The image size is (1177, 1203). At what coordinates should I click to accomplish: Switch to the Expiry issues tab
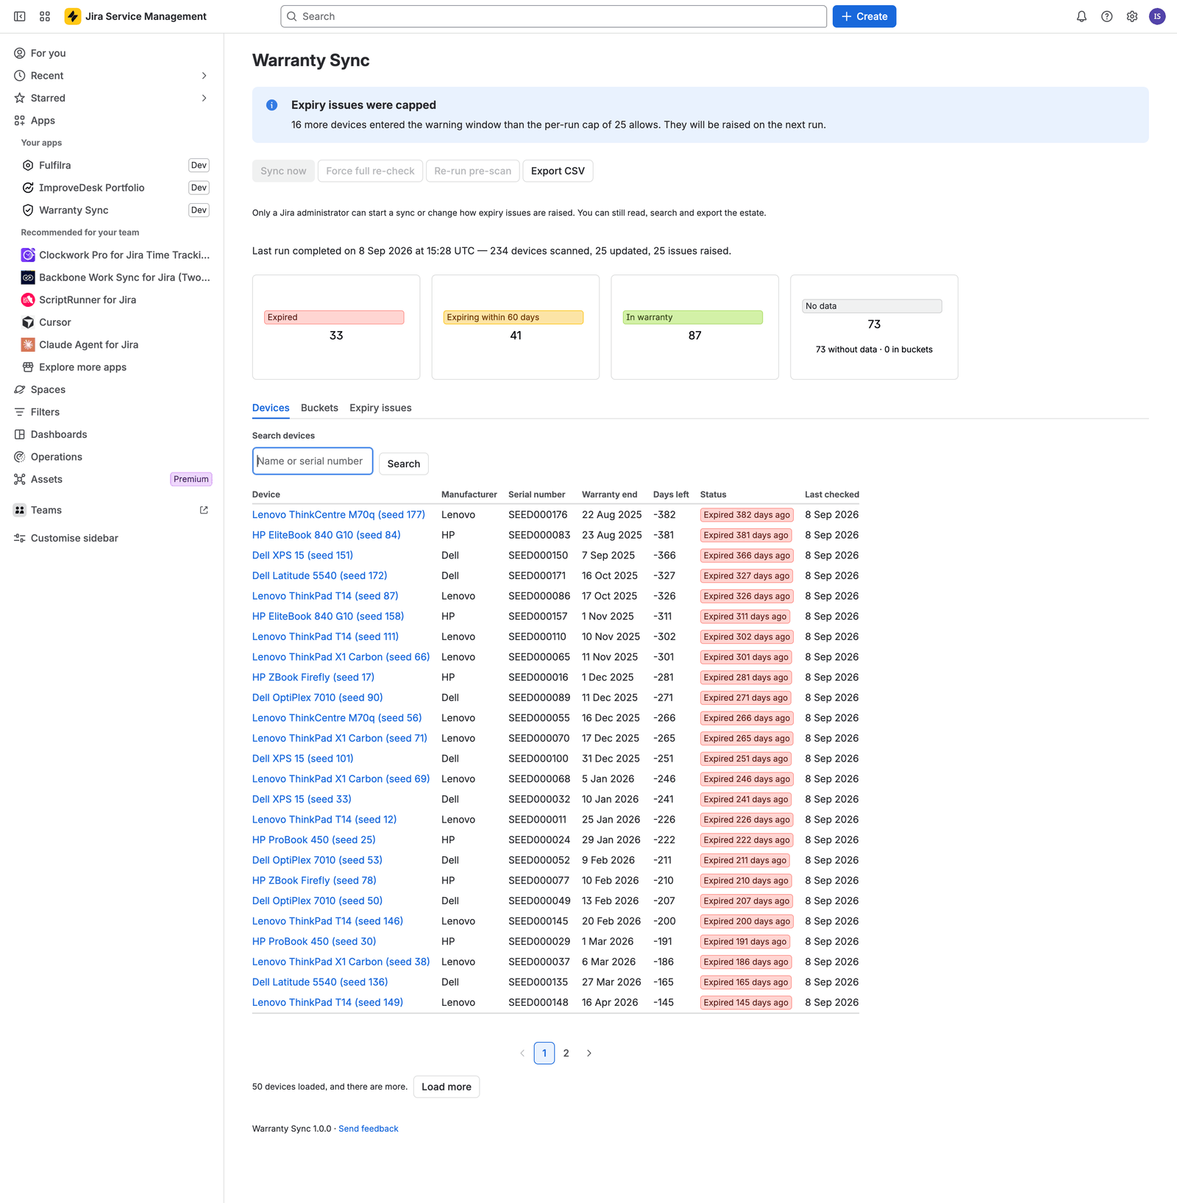click(380, 408)
